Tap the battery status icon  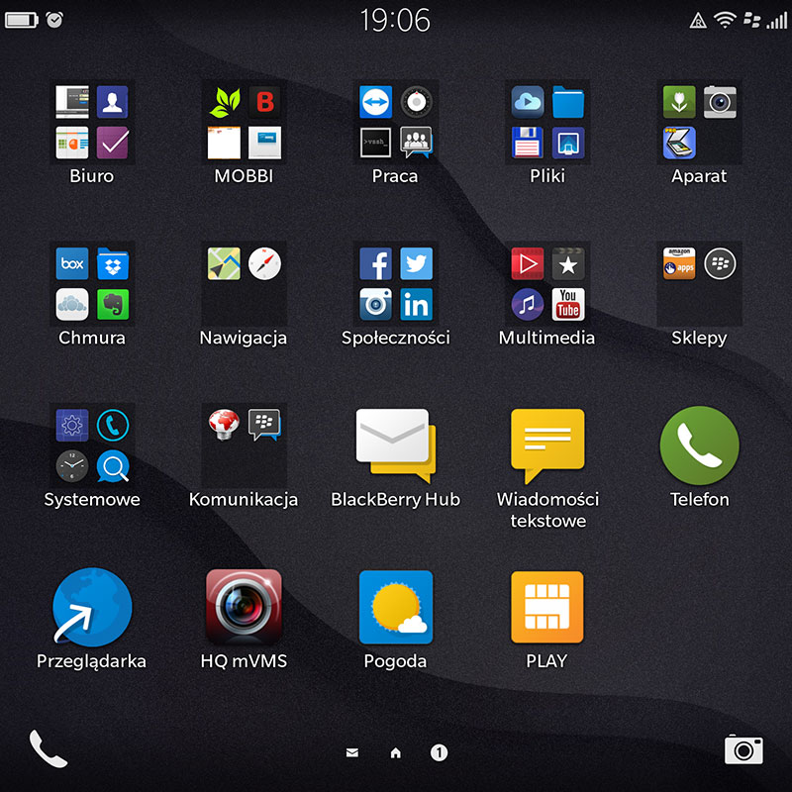[x=21, y=20]
